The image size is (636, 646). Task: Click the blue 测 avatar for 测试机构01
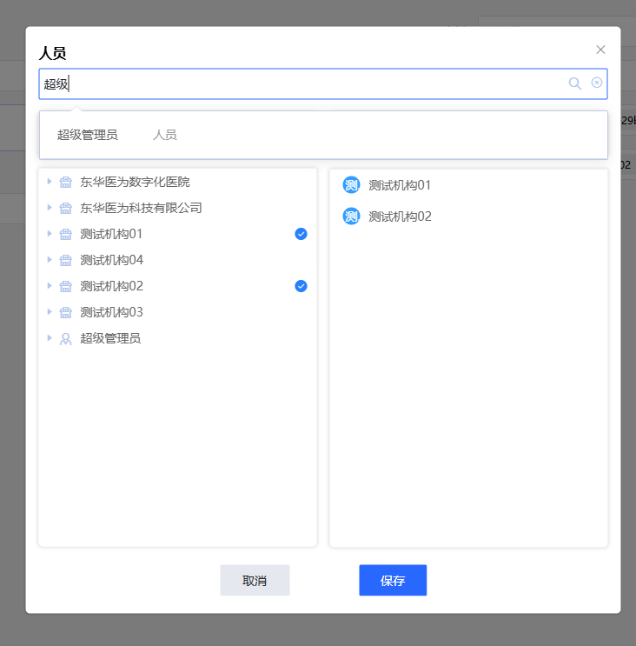351,185
